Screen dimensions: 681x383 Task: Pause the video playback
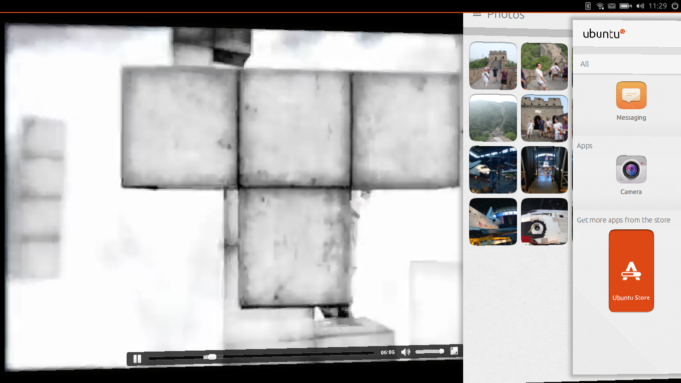(137, 359)
